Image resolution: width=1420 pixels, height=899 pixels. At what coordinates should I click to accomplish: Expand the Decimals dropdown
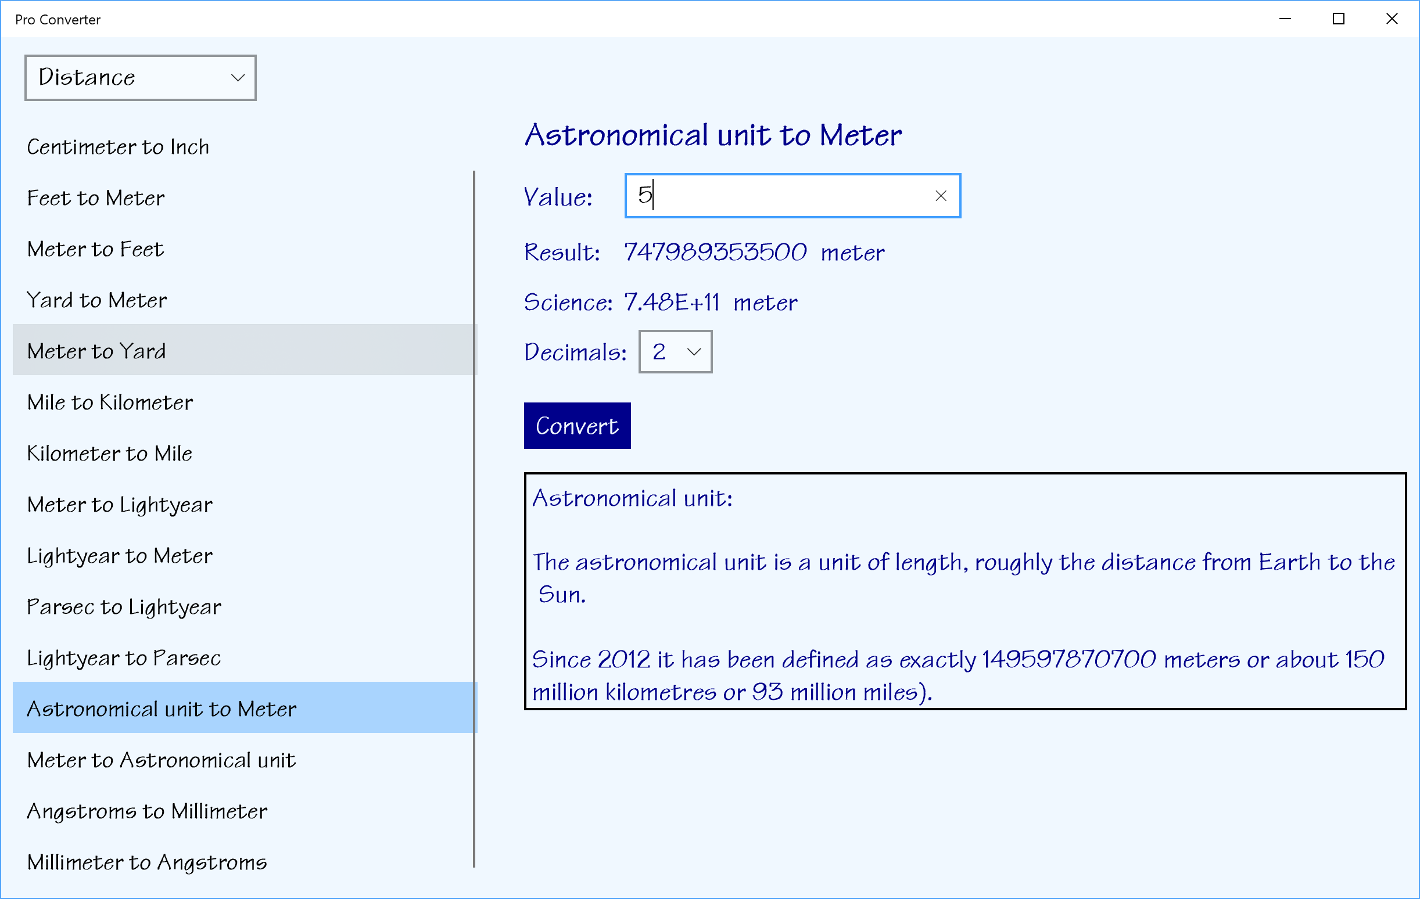(675, 352)
